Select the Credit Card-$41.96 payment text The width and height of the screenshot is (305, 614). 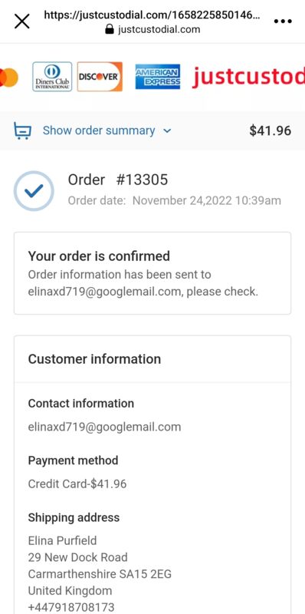coord(77,484)
